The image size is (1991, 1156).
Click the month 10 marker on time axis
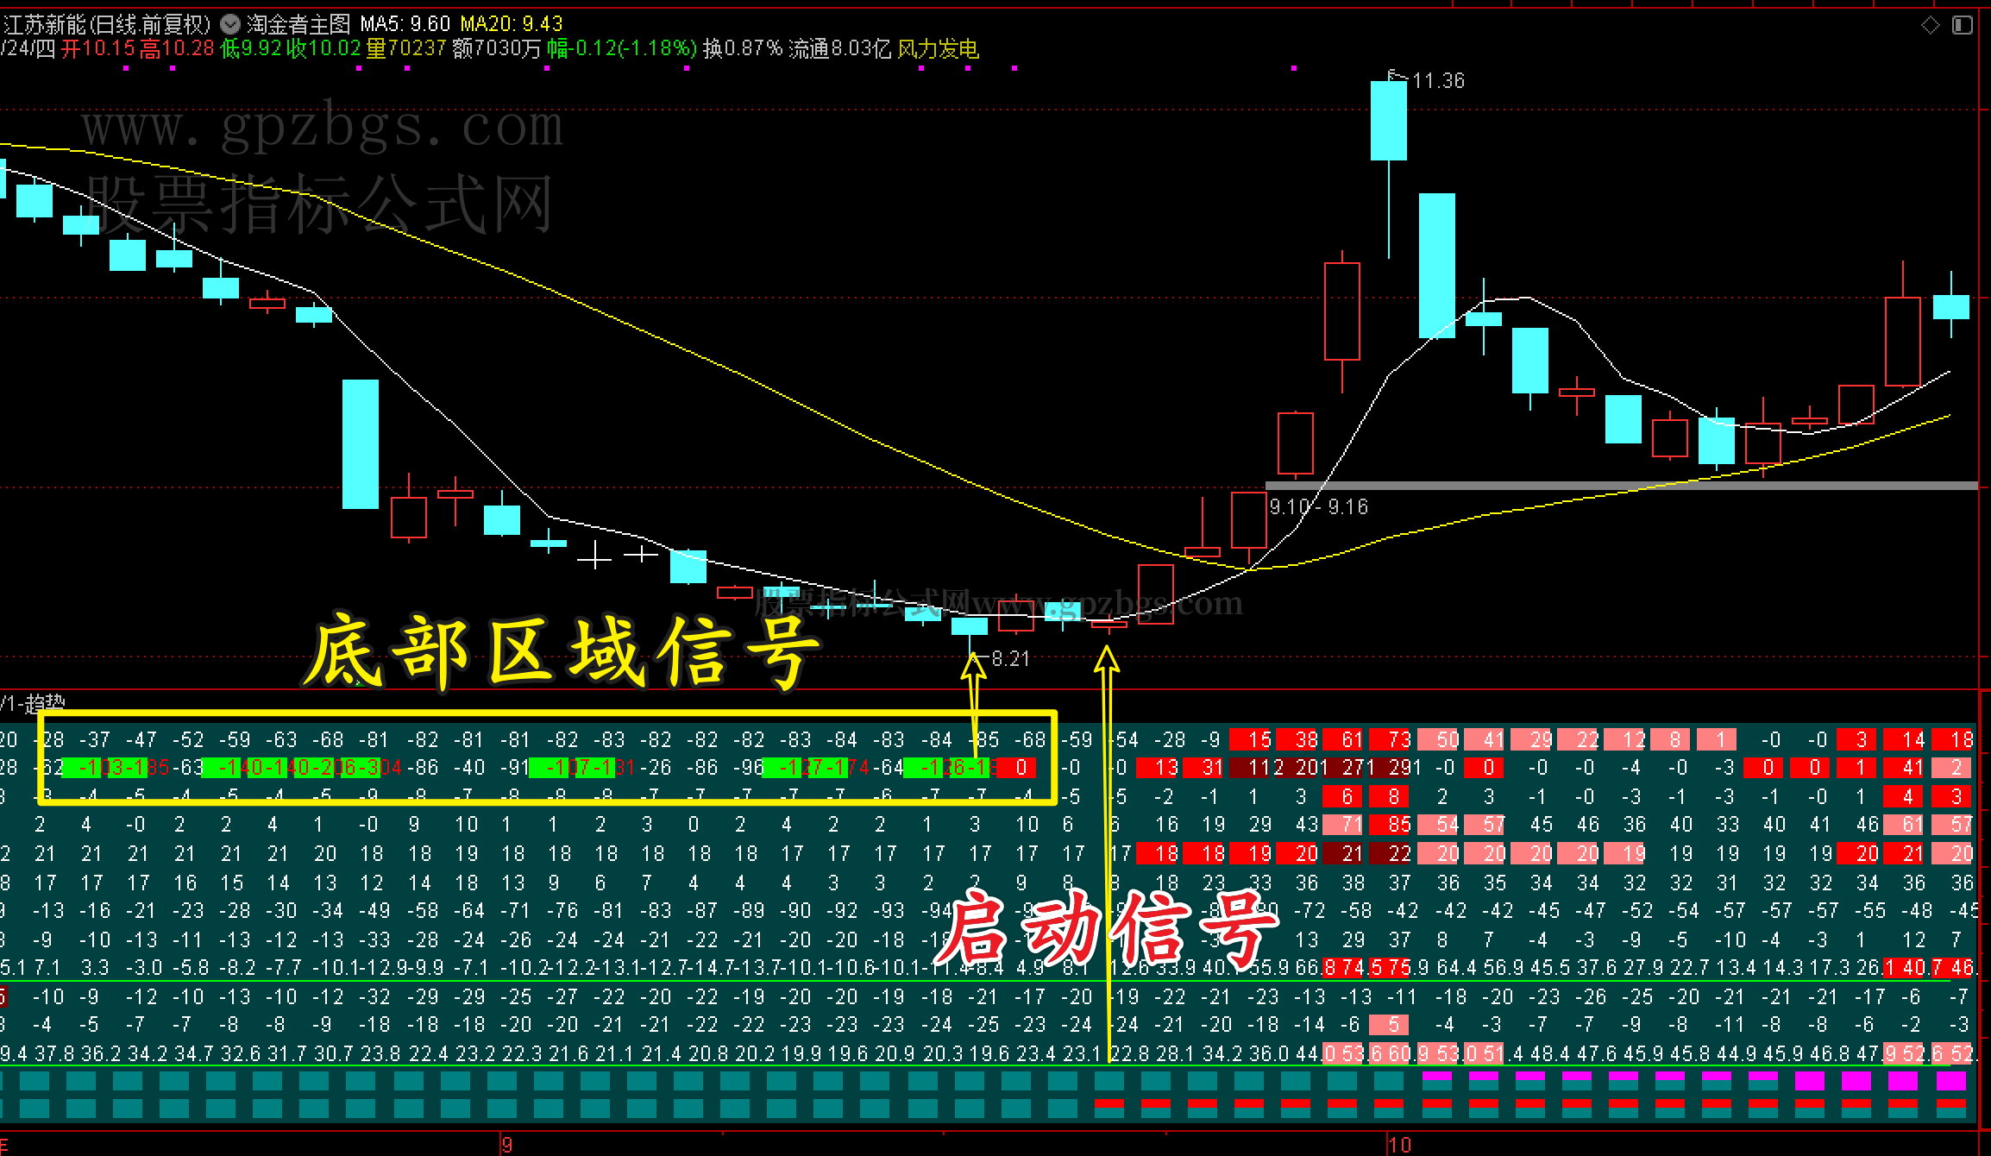tap(1400, 1145)
